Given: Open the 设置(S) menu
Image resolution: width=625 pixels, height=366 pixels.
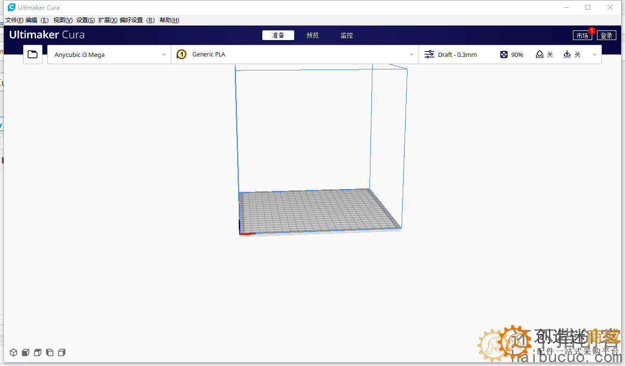Looking at the screenshot, I should coord(85,20).
